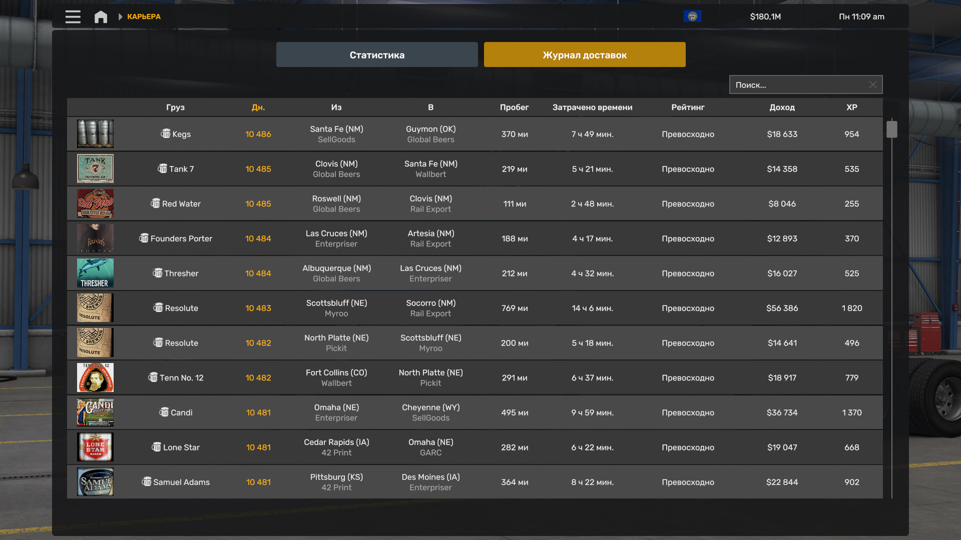
Task: Clear the search field with X
Action: 872,84
